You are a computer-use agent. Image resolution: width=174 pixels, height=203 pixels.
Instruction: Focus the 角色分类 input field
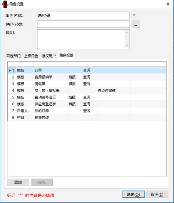tap(84, 24)
